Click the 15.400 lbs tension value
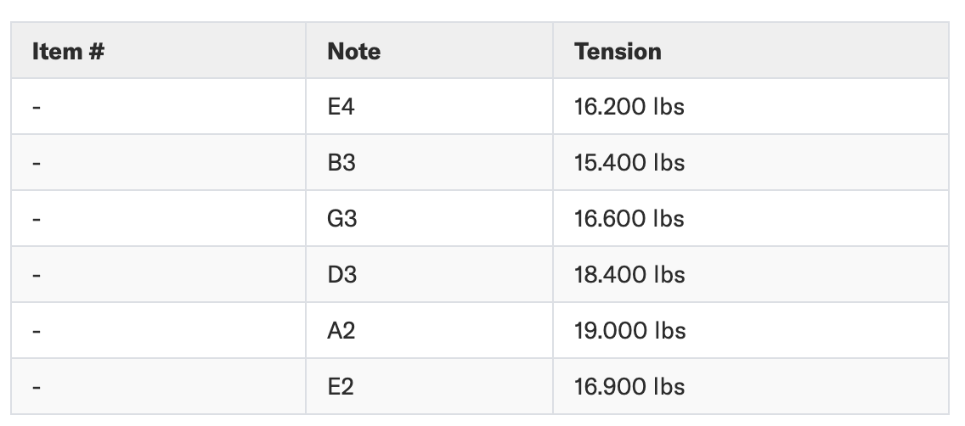 (629, 163)
